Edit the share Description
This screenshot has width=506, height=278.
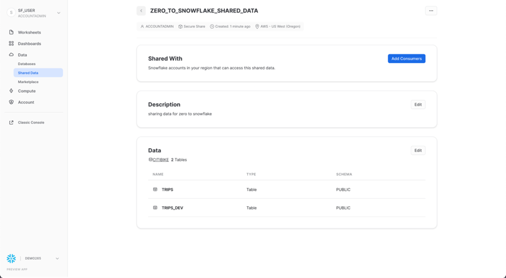417,105
